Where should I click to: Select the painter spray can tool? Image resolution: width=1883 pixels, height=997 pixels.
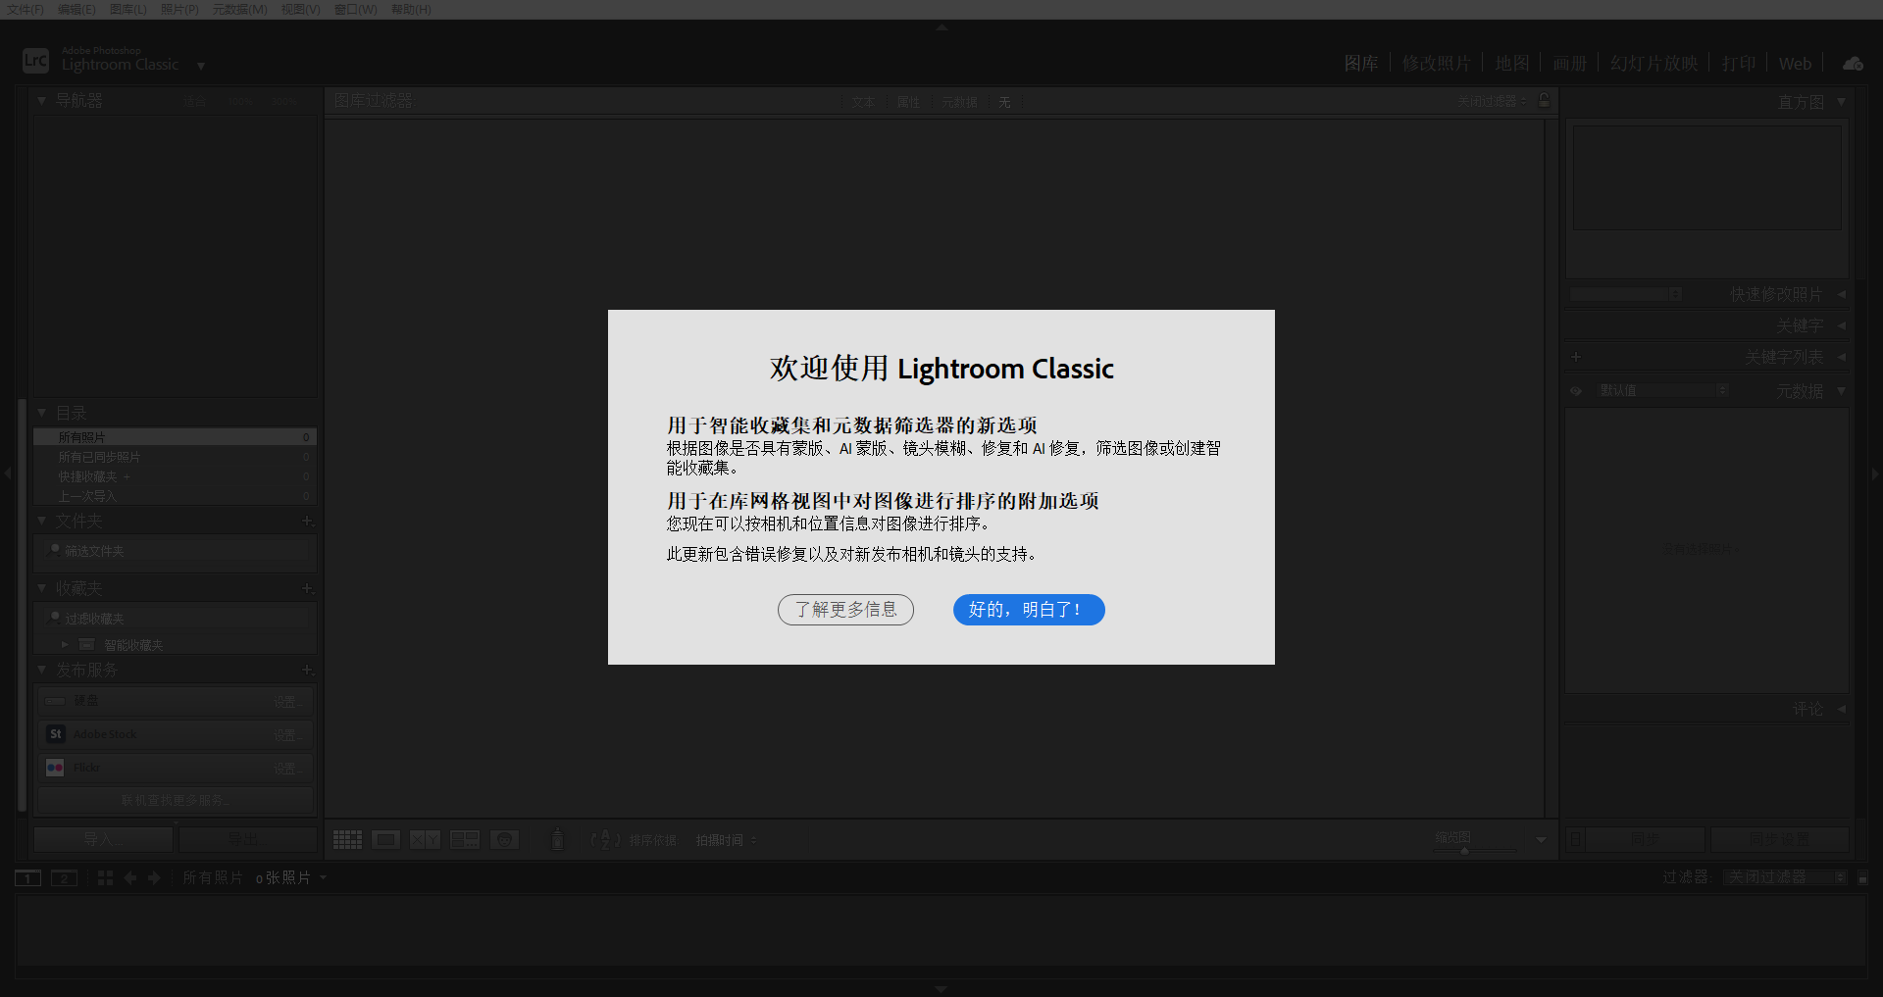[x=558, y=839]
